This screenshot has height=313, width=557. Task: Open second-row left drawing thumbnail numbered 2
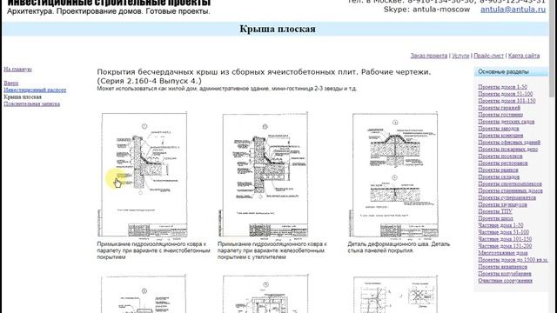click(x=143, y=294)
